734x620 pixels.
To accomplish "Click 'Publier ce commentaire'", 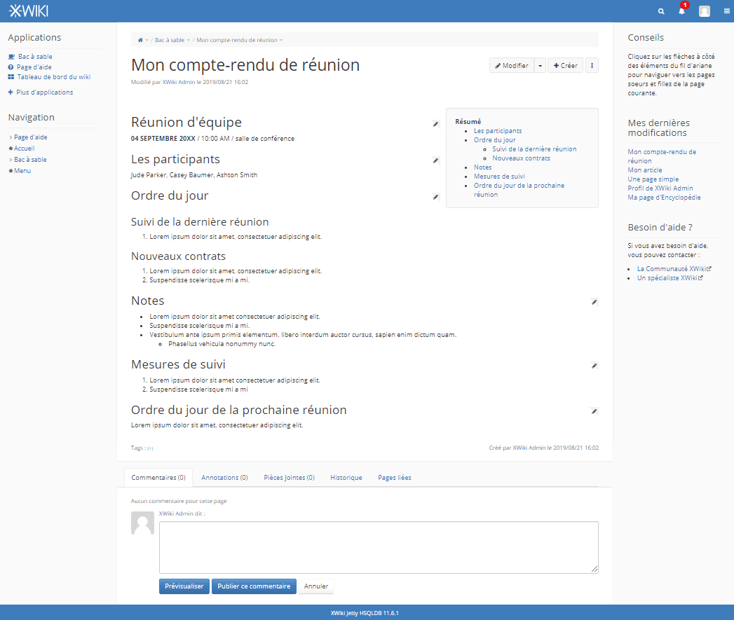I will click(x=254, y=586).
